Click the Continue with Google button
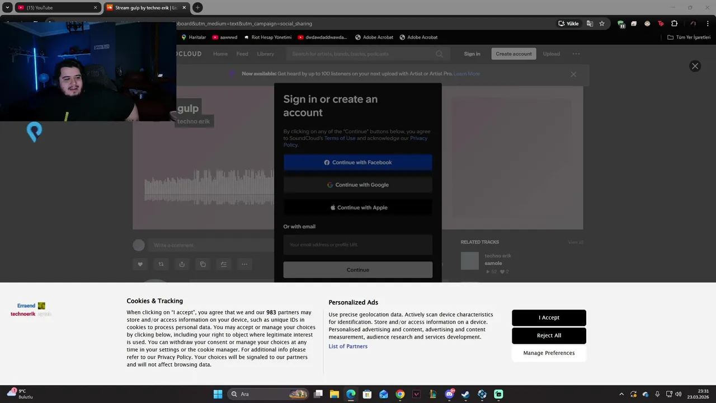The width and height of the screenshot is (716, 403). (358, 185)
